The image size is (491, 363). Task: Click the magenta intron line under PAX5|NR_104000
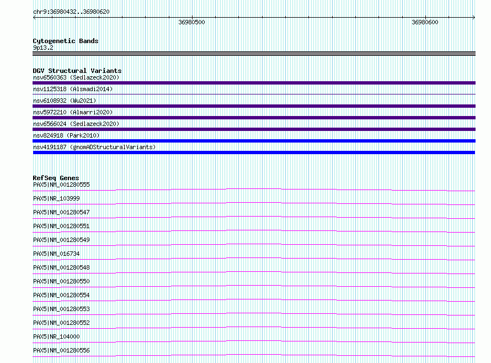254,341
